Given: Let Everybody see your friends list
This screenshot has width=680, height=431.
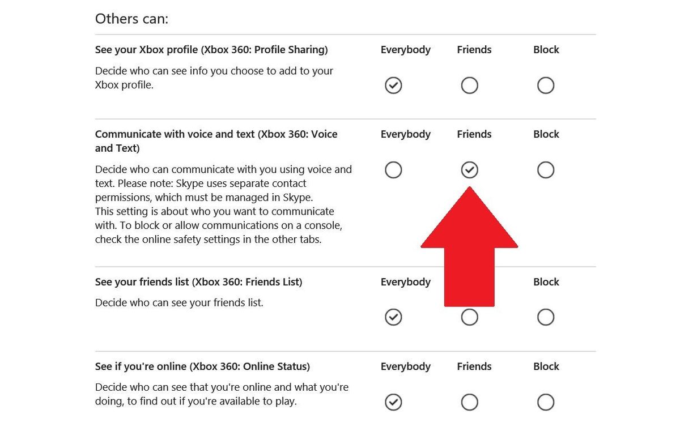Looking at the screenshot, I should pyautogui.click(x=393, y=317).
